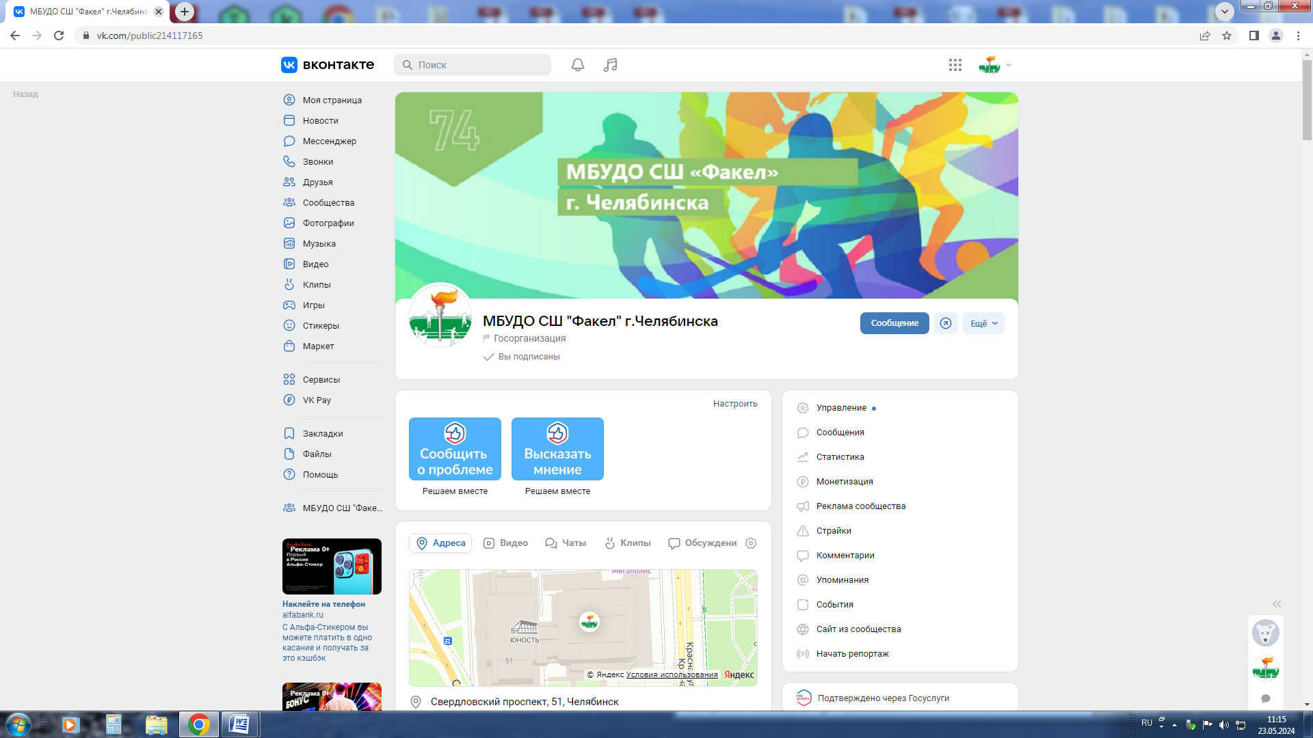
Task: Reload the page in Chrome
Action: coord(59,36)
